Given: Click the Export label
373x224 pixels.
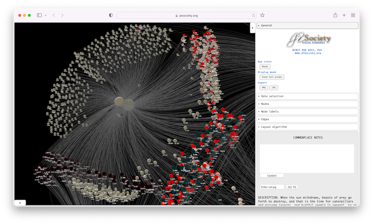Looking at the screenshot, I should tap(262, 83).
